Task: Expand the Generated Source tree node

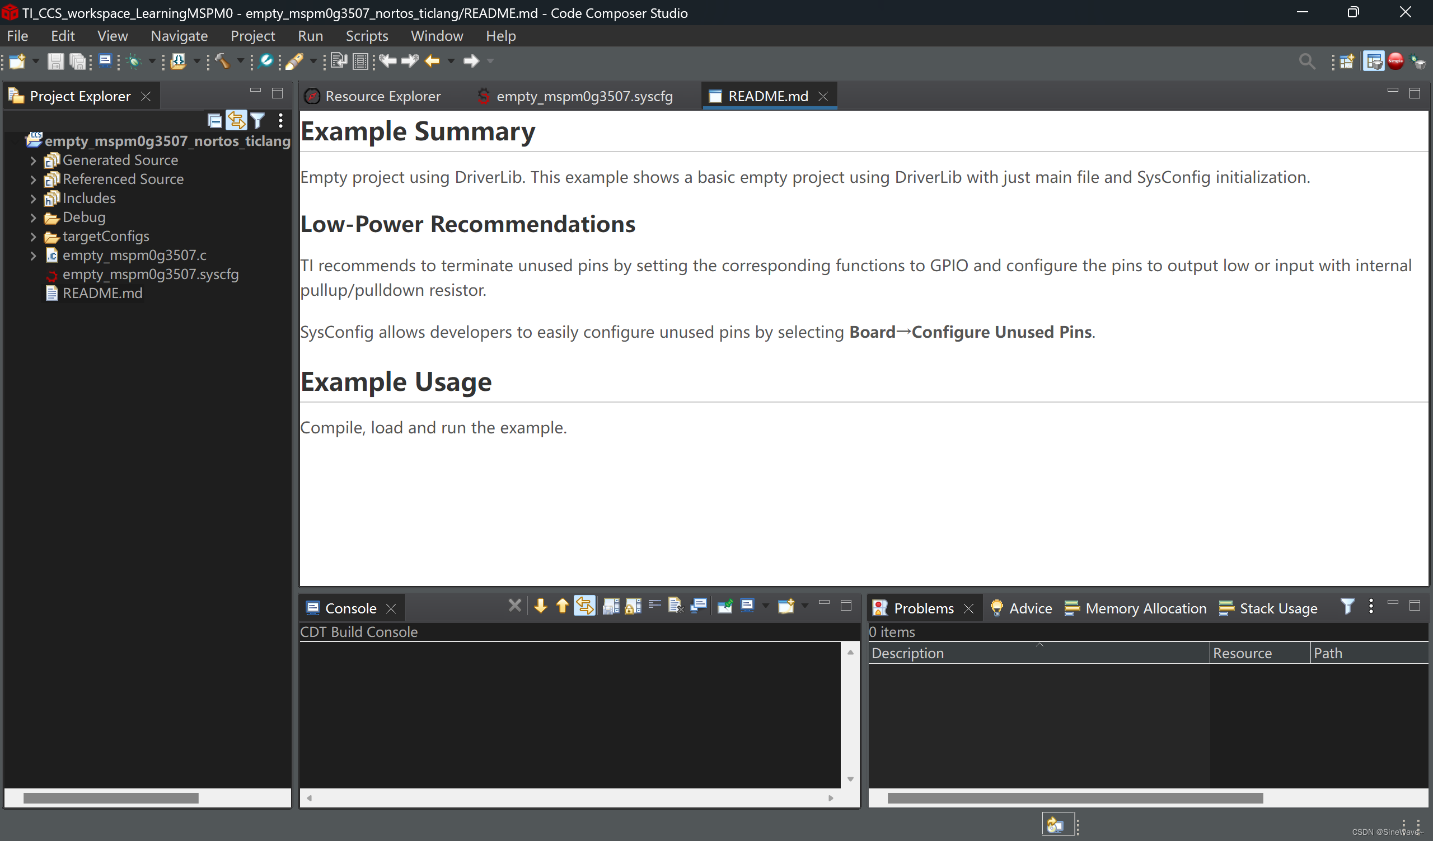Action: (33, 161)
